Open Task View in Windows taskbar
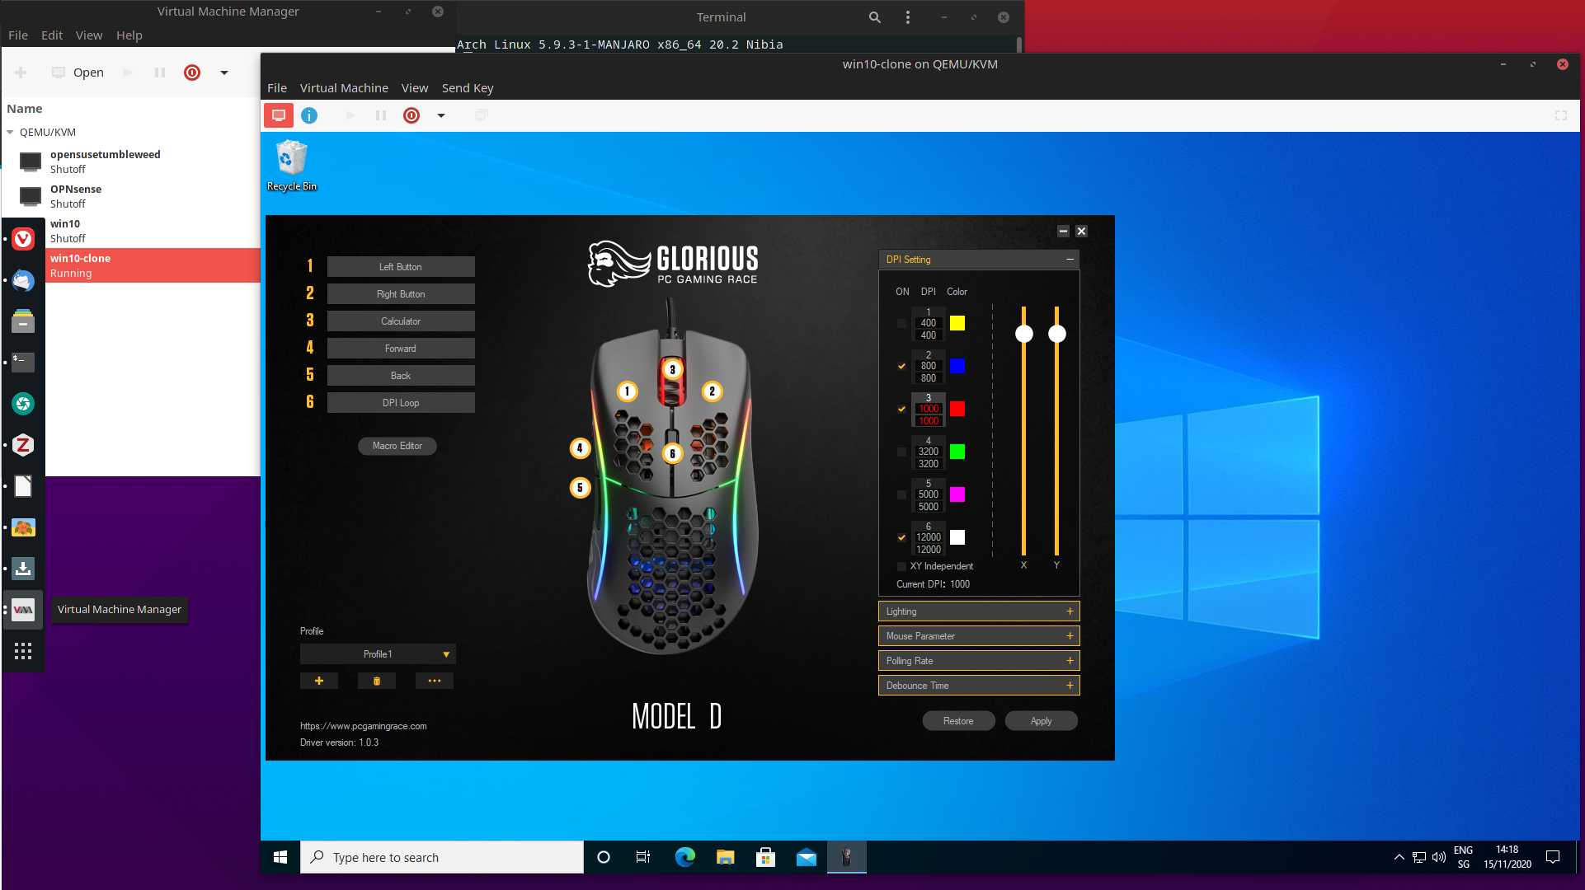1585x890 pixels. click(643, 857)
